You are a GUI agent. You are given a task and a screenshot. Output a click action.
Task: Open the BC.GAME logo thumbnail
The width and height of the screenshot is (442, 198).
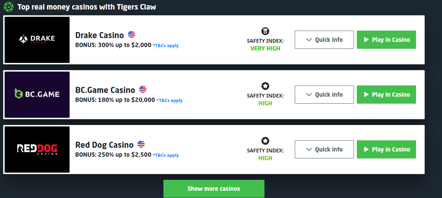pos(37,95)
